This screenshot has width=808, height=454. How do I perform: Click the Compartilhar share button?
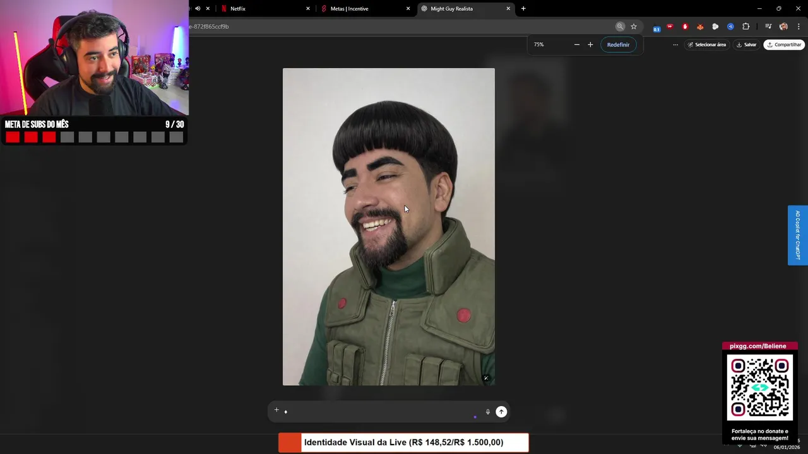pyautogui.click(x=784, y=45)
